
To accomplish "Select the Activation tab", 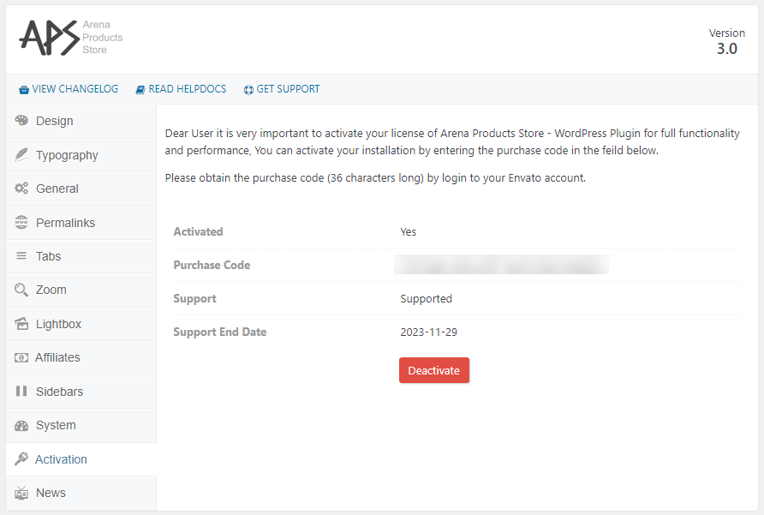I will pyautogui.click(x=81, y=459).
